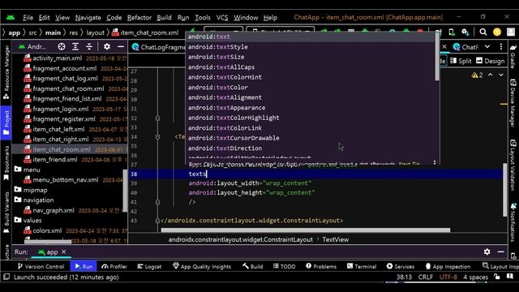Open the Notifications side panel
The height and width of the screenshot is (292, 519).
pyautogui.click(x=513, y=221)
